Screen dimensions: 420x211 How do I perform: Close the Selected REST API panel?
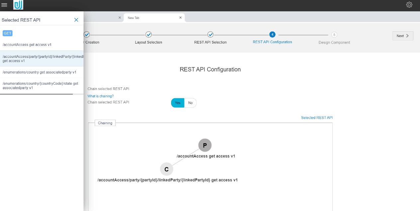tap(76, 20)
